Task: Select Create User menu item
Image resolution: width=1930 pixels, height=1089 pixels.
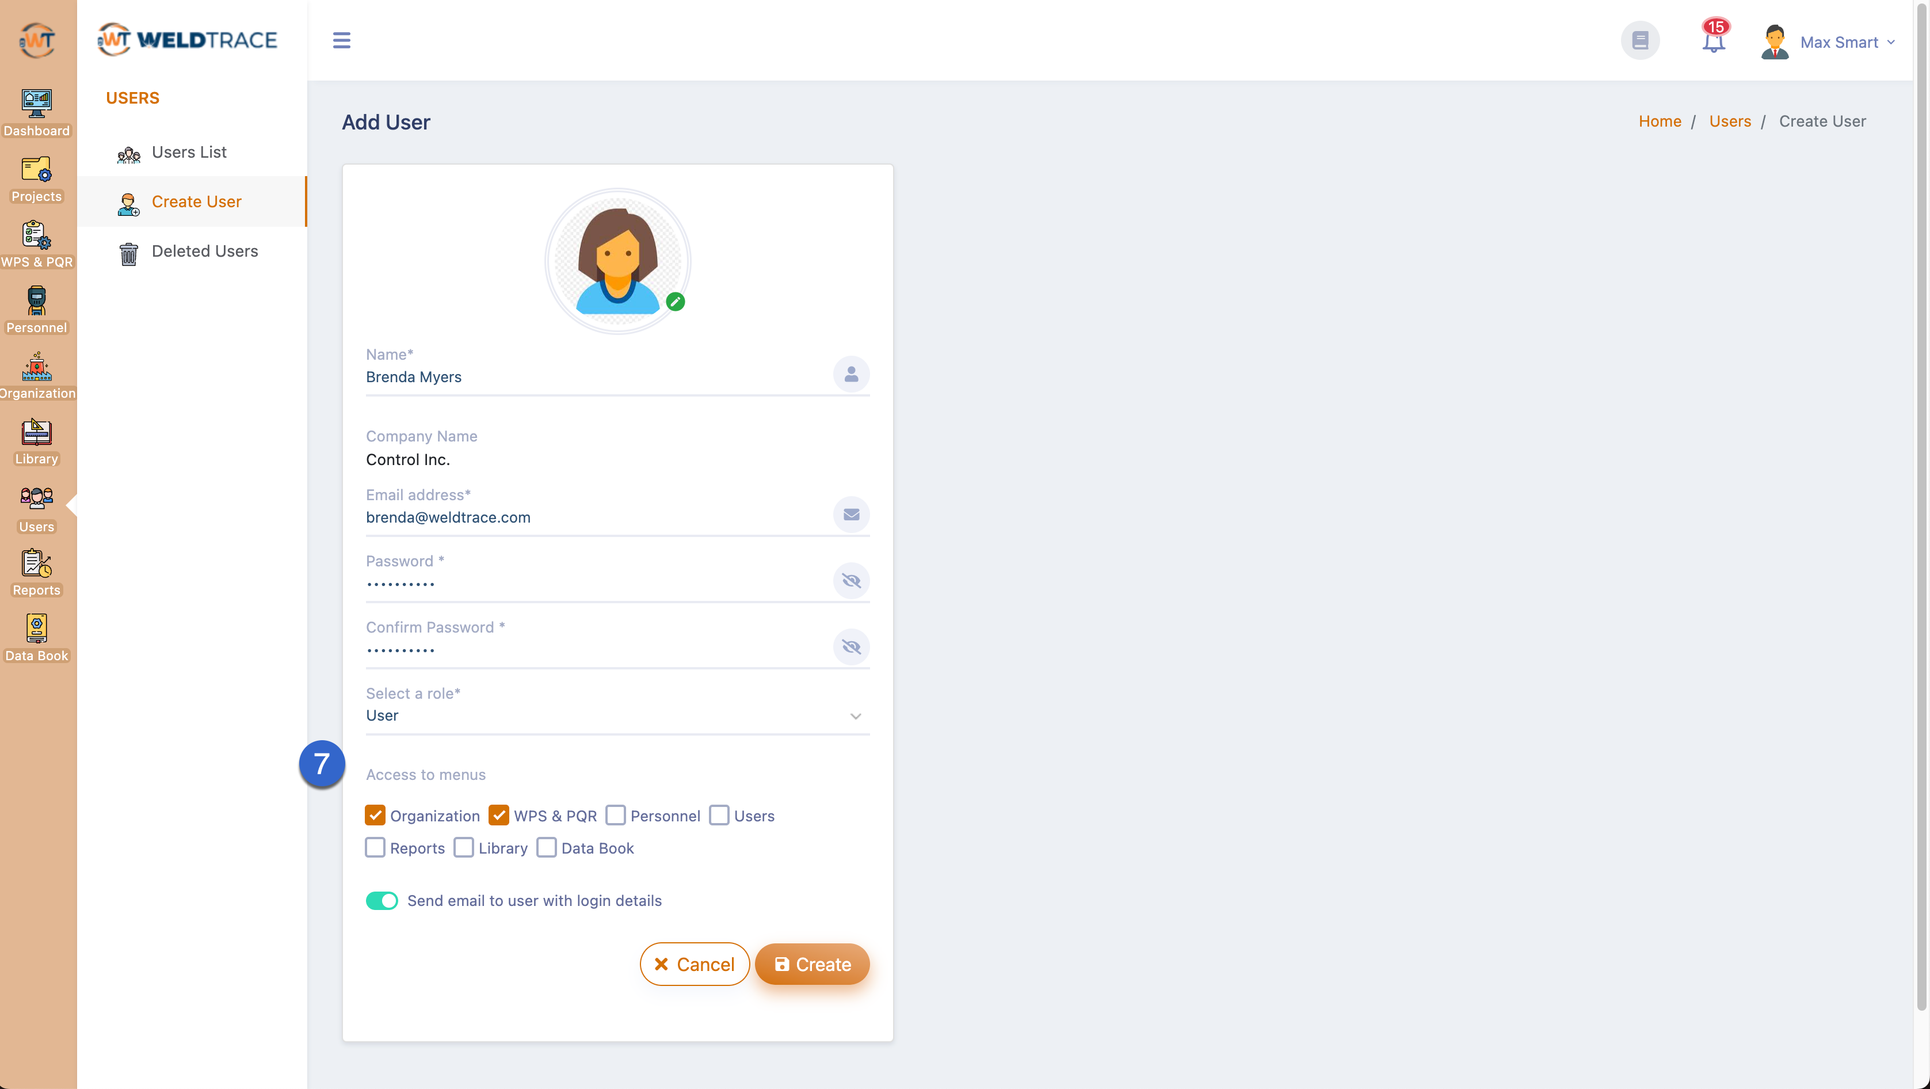Action: (192, 201)
